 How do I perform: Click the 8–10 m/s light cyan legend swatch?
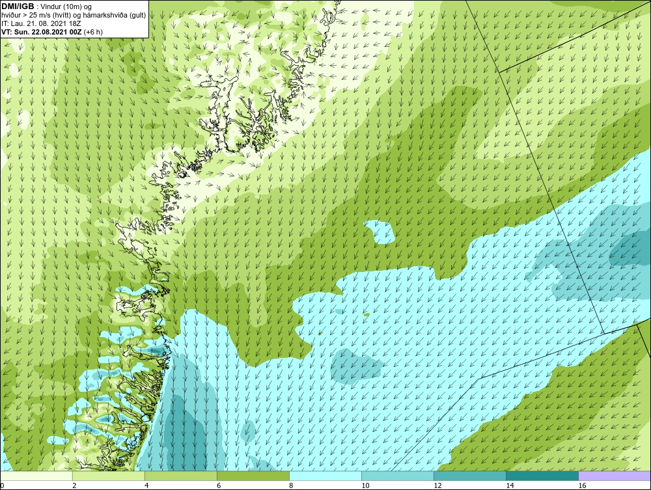click(325, 476)
